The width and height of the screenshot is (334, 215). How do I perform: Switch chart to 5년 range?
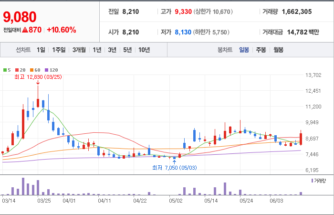click(x=127, y=50)
